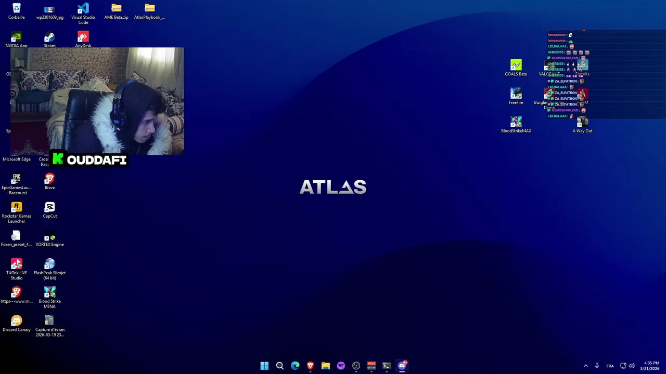Screen dimensions: 666x374
Task: Open network status tray icon
Action: pyautogui.click(x=623, y=366)
